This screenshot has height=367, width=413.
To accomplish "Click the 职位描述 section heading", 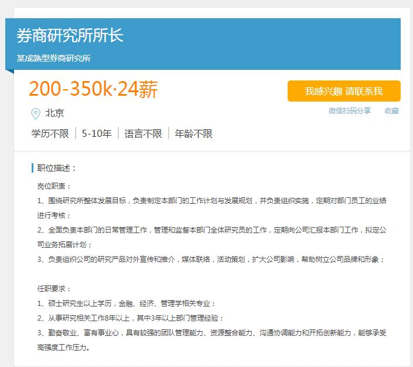I will (57, 168).
